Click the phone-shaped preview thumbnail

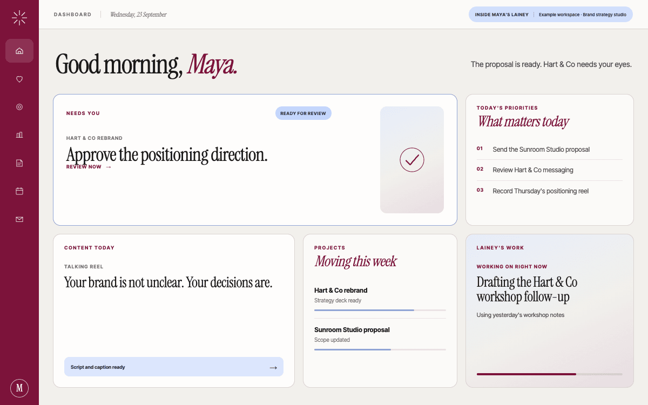[412, 160]
